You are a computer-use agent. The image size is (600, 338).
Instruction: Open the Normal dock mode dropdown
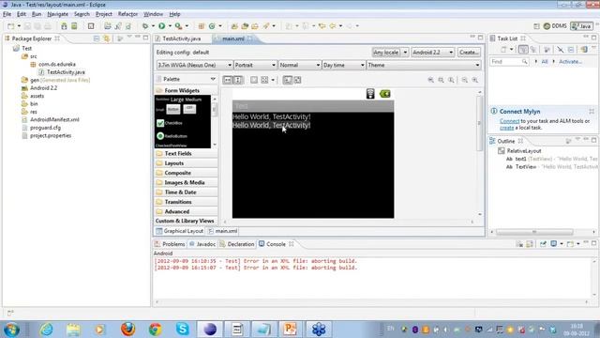pyautogui.click(x=300, y=65)
